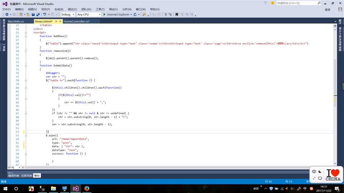Viewport: 344px width, 193px height.
Task: Click the 登录 sign-in link
Action: click(328, 9)
